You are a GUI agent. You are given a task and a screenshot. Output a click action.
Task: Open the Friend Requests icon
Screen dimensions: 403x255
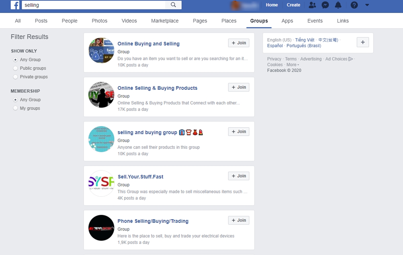[312, 5]
